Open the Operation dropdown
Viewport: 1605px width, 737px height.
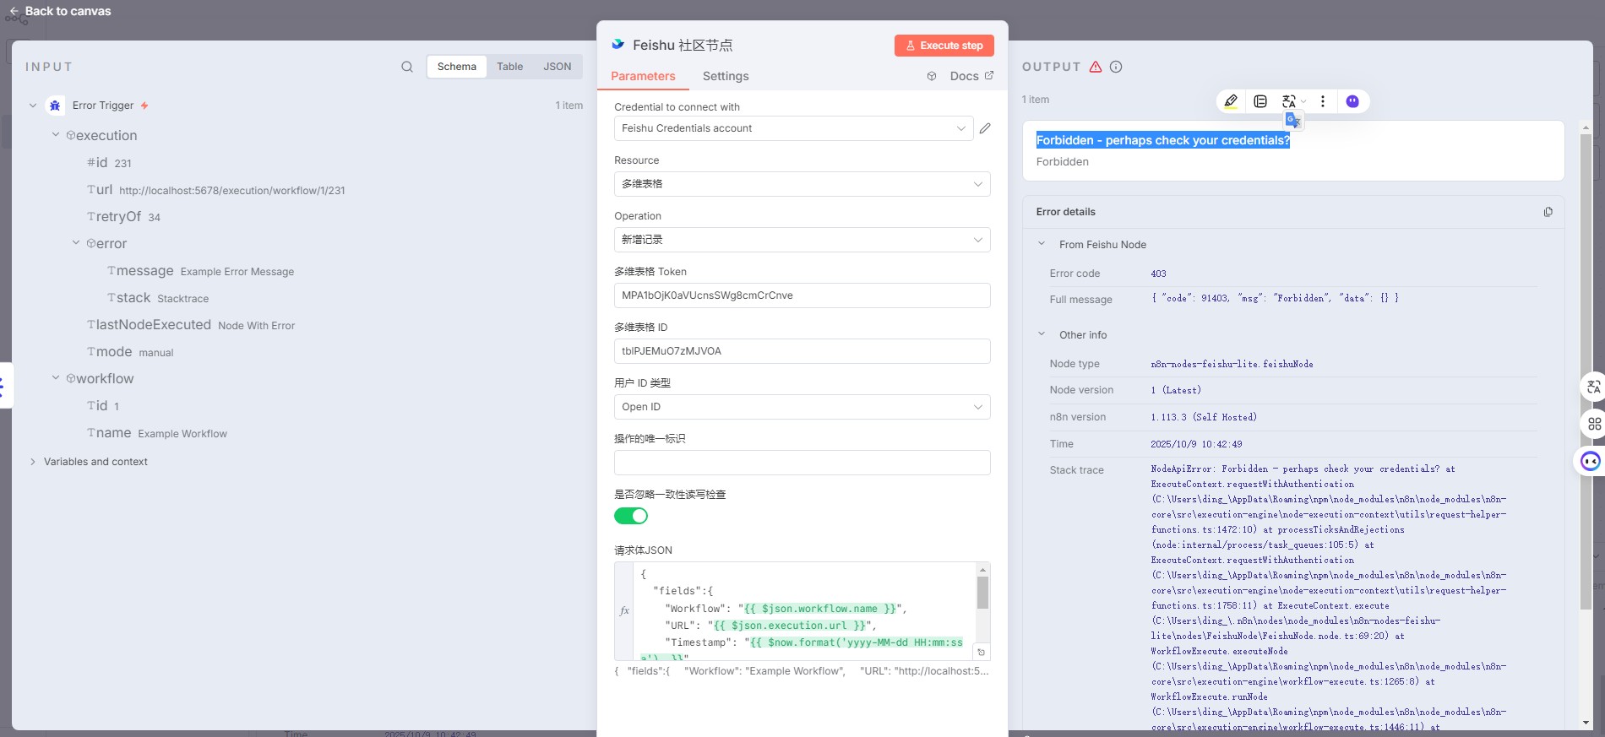click(x=802, y=240)
